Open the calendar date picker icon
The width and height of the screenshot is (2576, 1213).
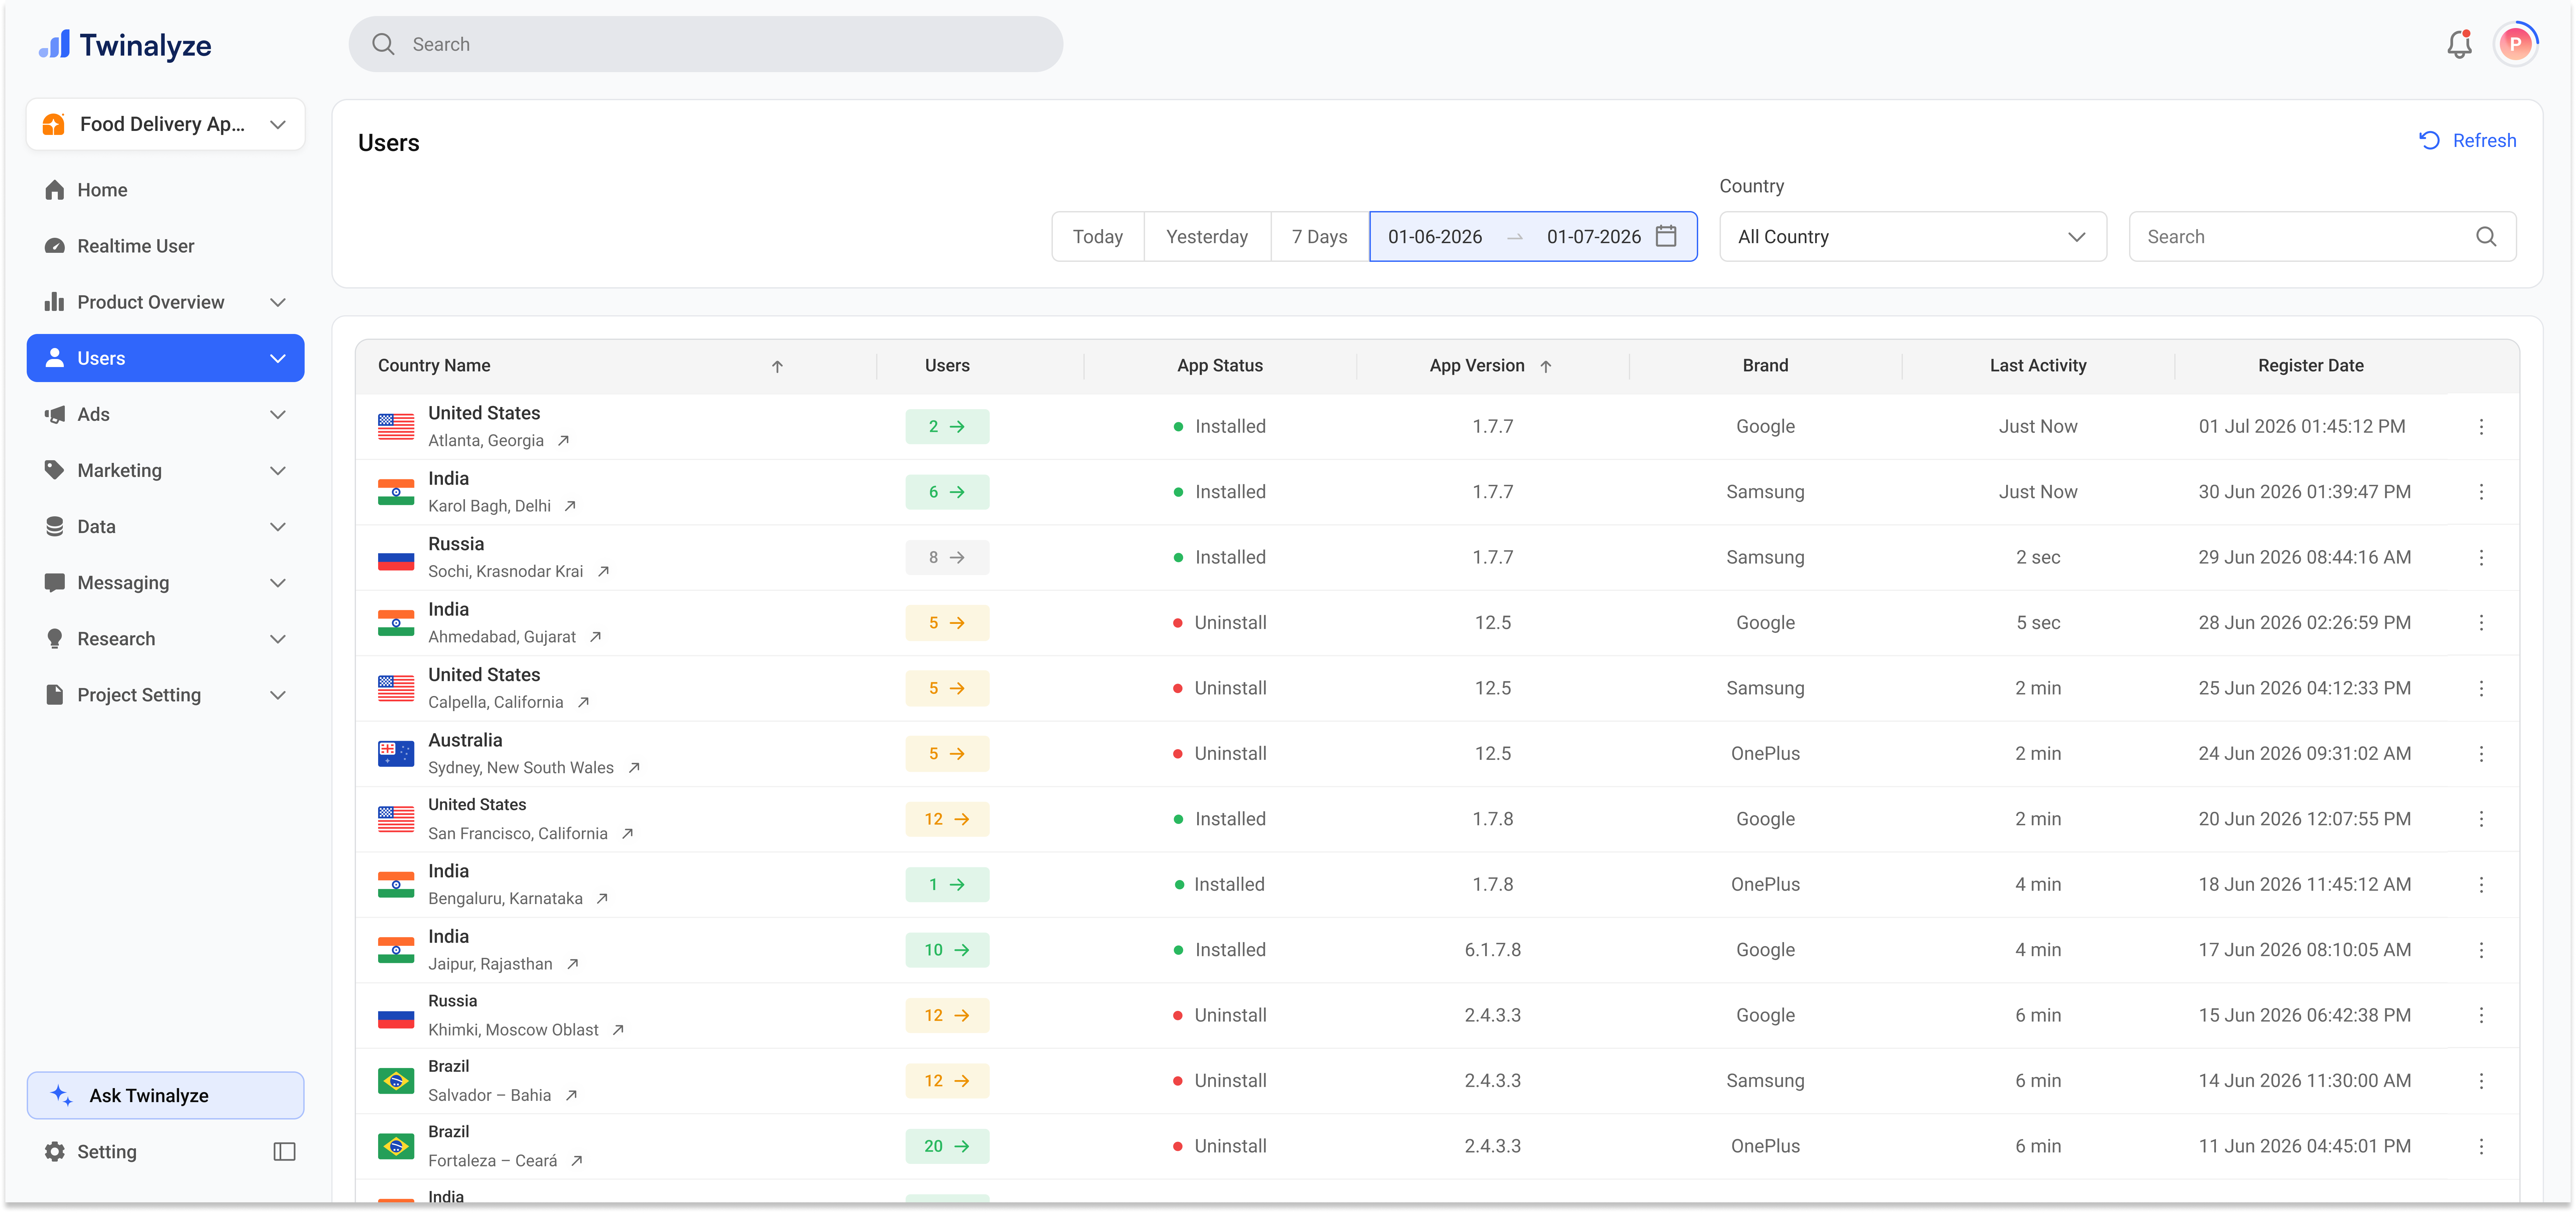tap(1666, 236)
